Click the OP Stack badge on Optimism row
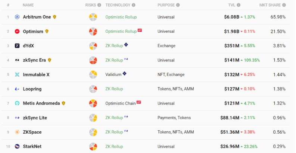The image size is (296, 153). 140,30
